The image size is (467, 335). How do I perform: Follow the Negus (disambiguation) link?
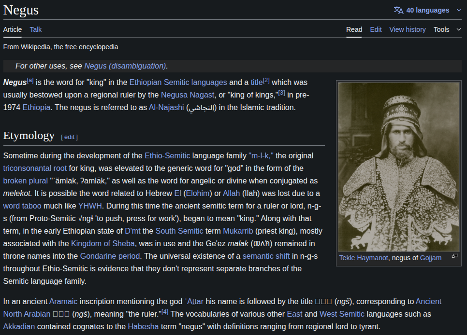(125, 66)
